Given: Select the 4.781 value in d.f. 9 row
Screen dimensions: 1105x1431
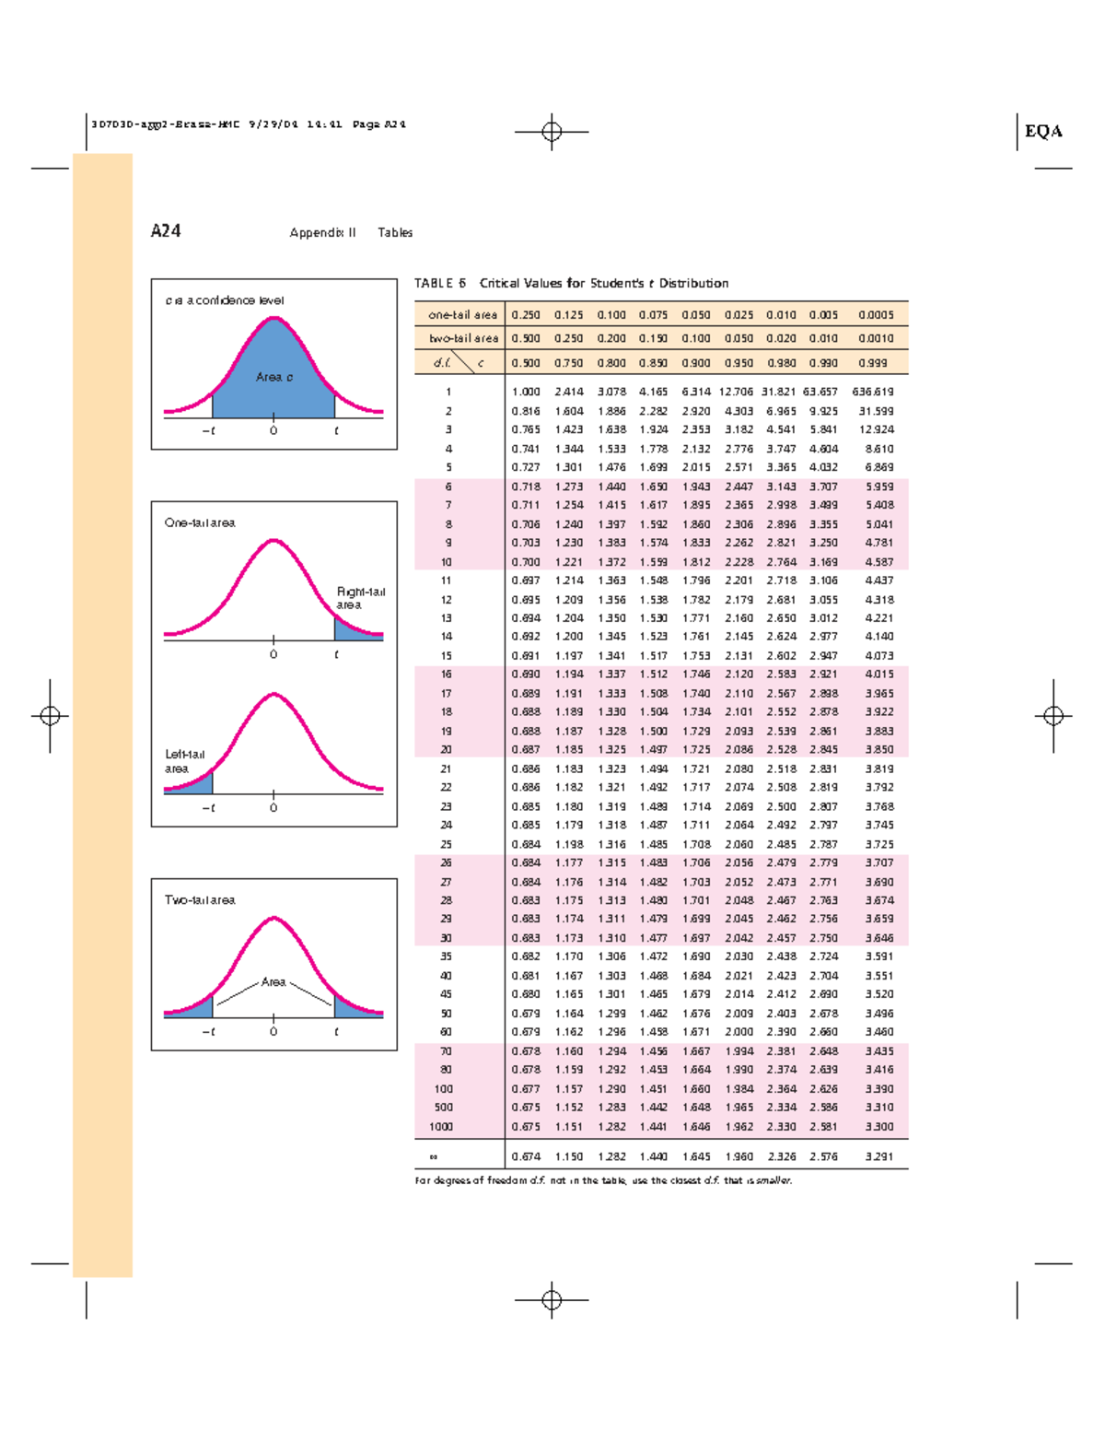Looking at the screenshot, I should (879, 544).
